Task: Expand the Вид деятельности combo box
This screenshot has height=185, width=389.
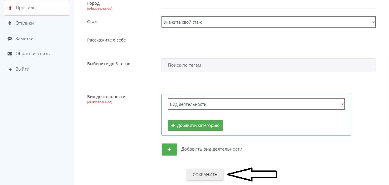Action: tap(256, 104)
